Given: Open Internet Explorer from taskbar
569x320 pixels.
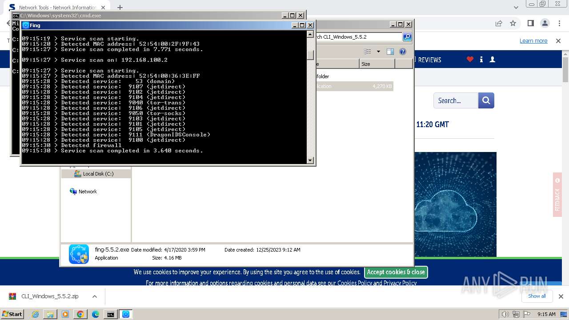Looking at the screenshot, I should 36,314.
